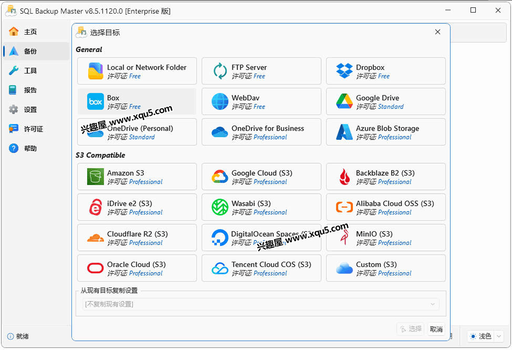Open the 设置 sidebar menu item
The height and width of the screenshot is (350, 512).
click(36, 110)
